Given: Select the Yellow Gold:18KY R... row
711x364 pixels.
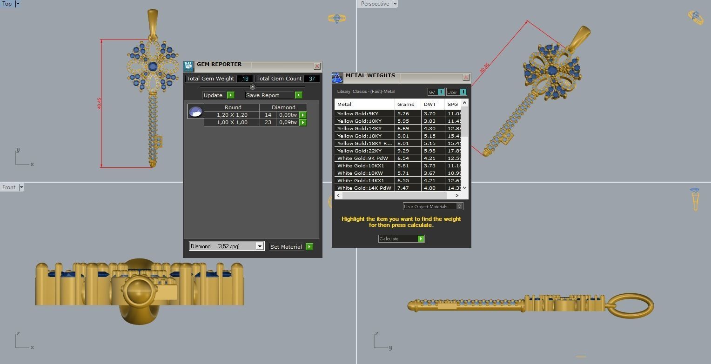Looking at the screenshot, I should pos(398,143).
